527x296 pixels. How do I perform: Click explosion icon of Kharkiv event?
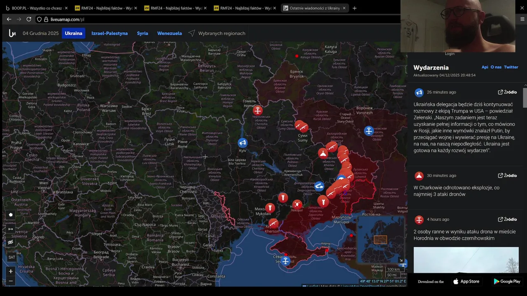(x=419, y=176)
